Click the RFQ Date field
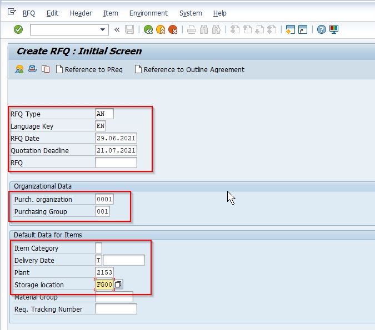Viewport: 375px width, 330px height. pos(116,138)
